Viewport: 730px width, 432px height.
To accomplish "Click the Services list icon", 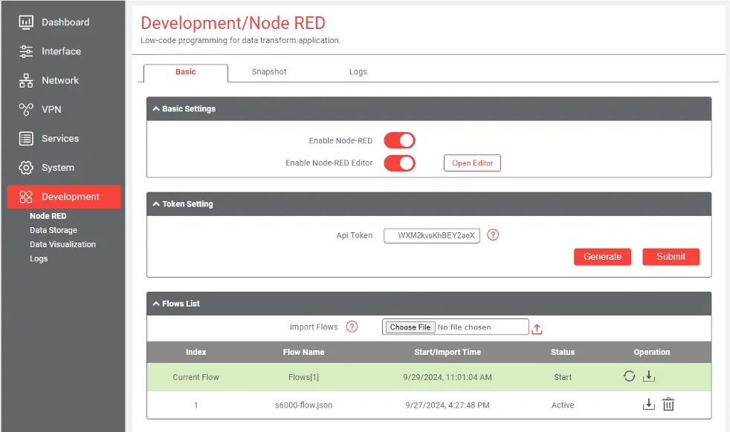I will [26, 139].
